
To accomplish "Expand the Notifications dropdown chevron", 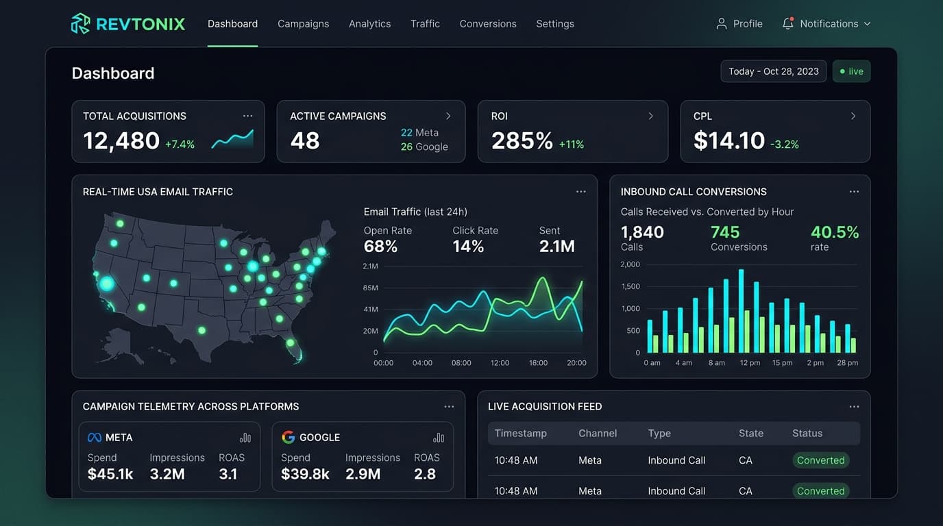I will (x=867, y=24).
